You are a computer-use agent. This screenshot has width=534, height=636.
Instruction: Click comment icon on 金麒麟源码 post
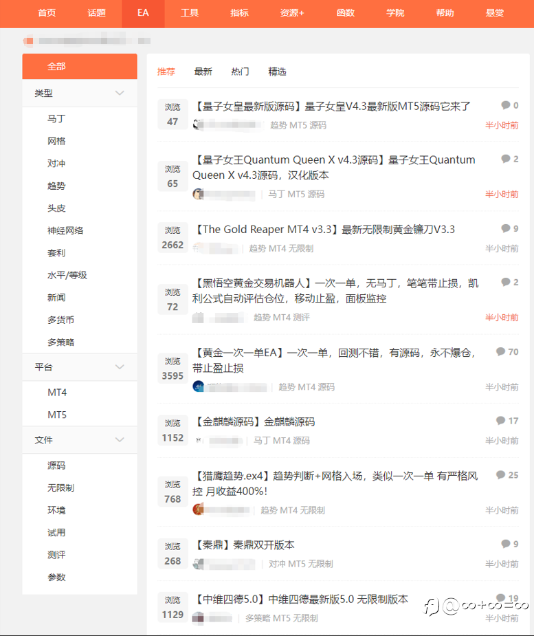point(500,421)
